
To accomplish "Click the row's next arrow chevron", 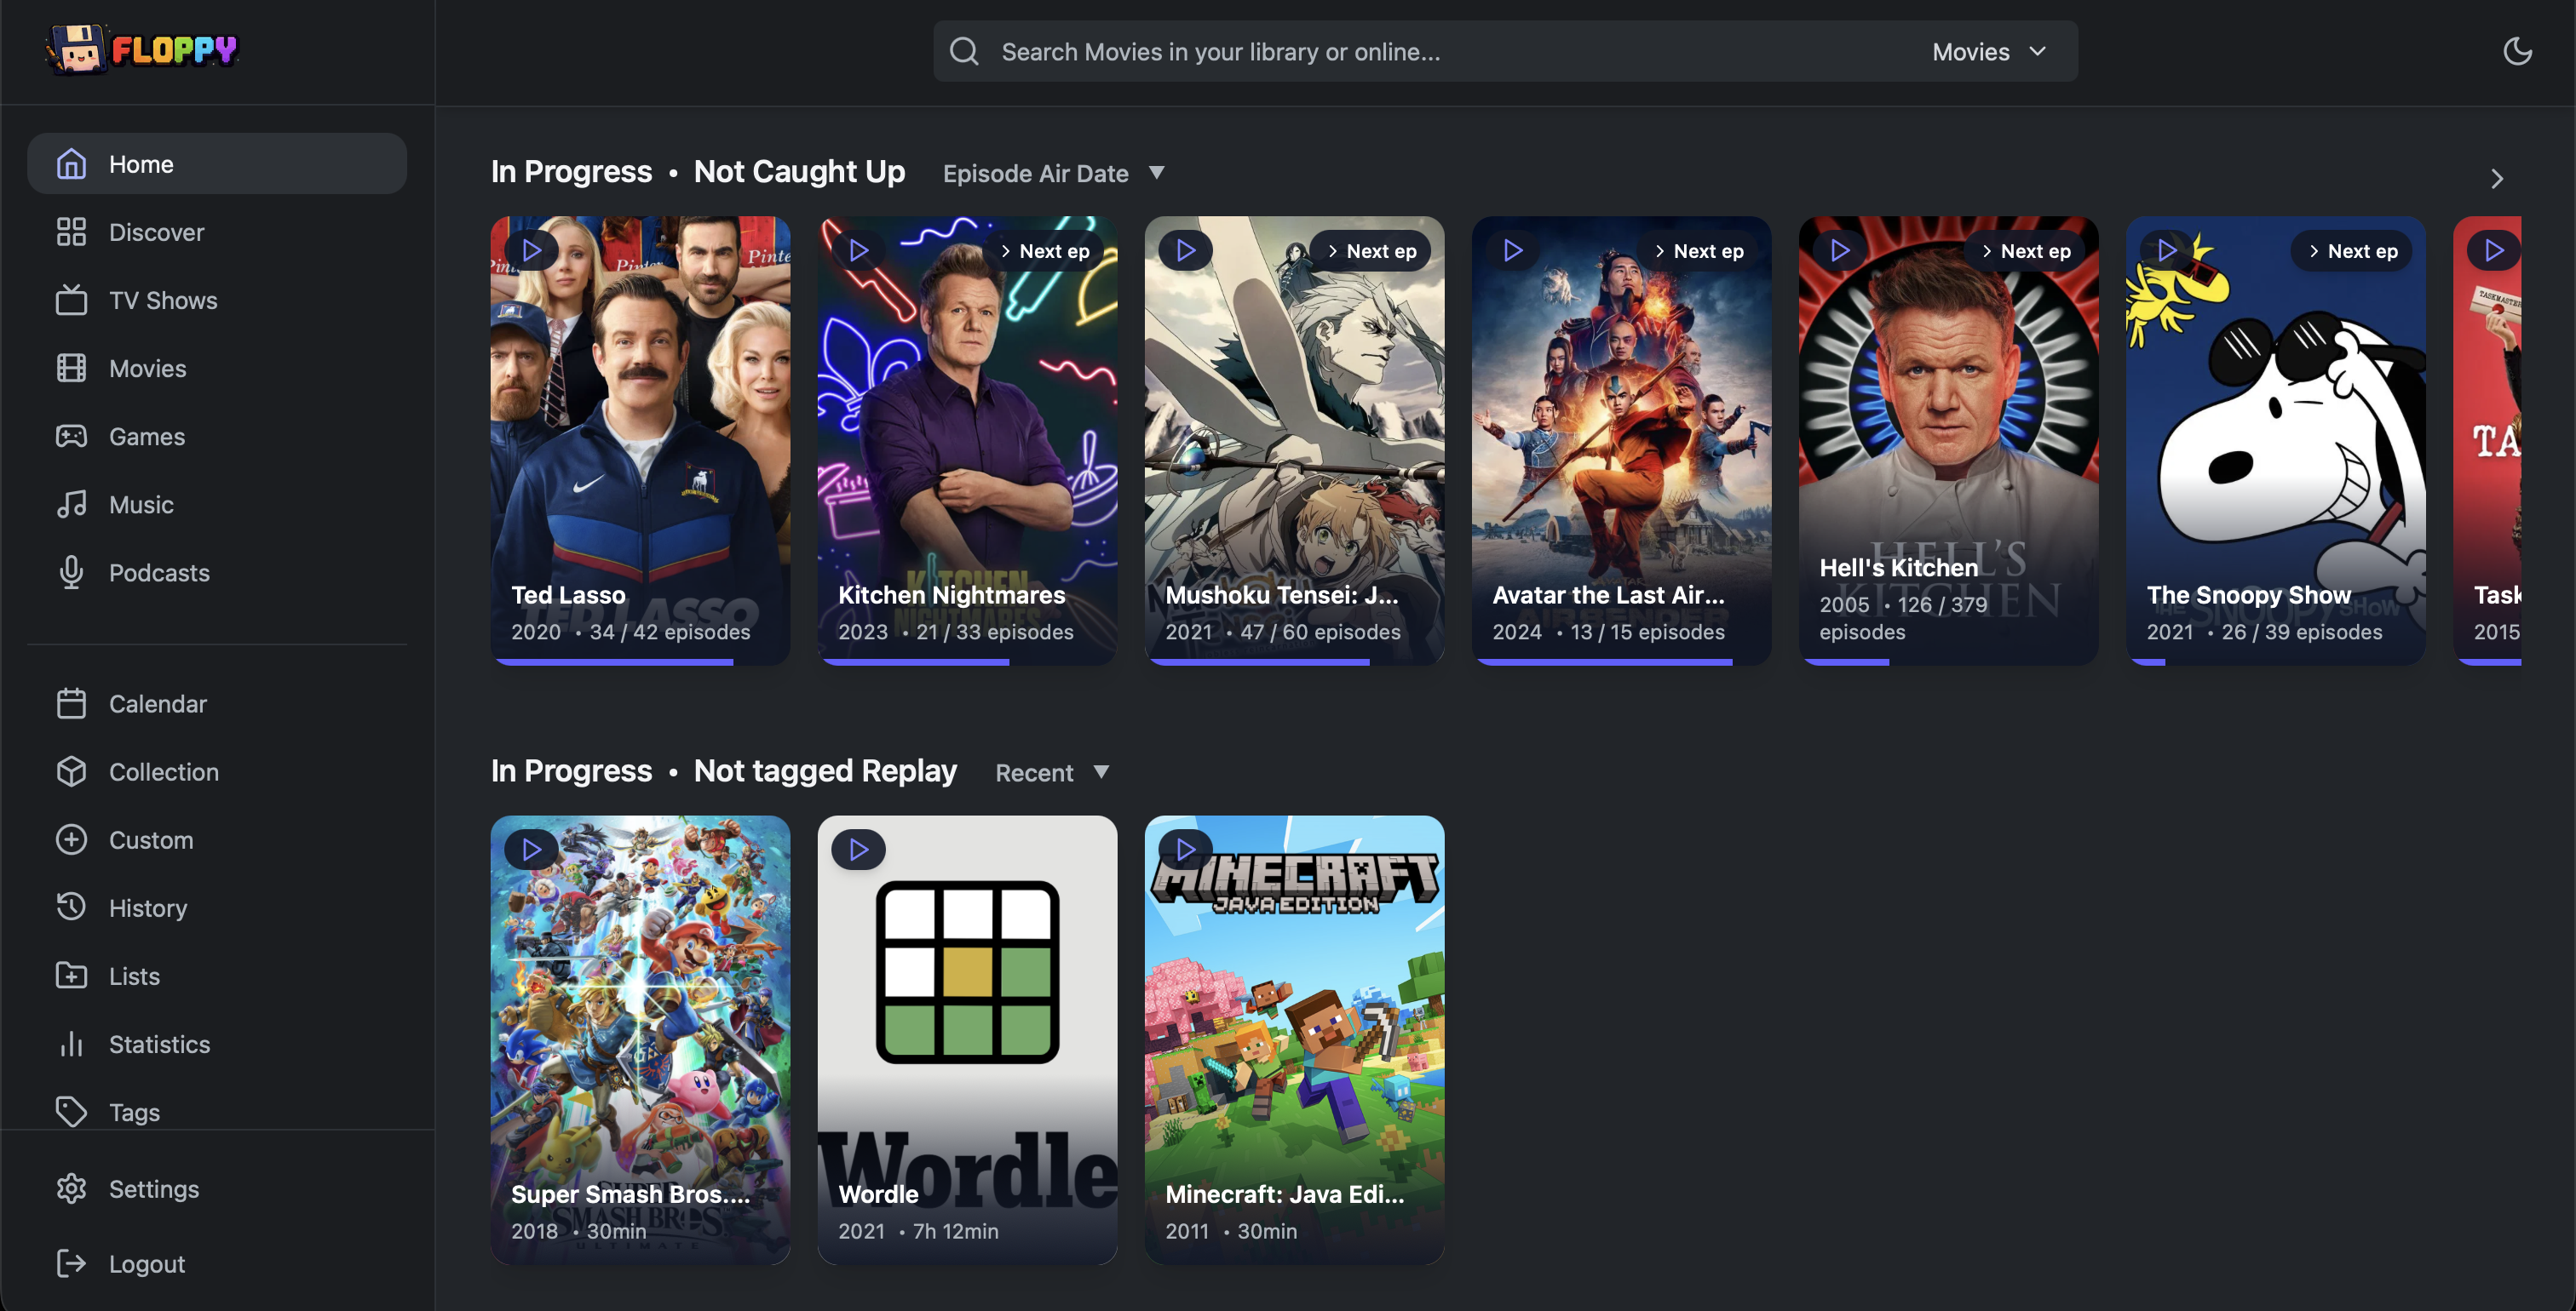I will point(2496,179).
